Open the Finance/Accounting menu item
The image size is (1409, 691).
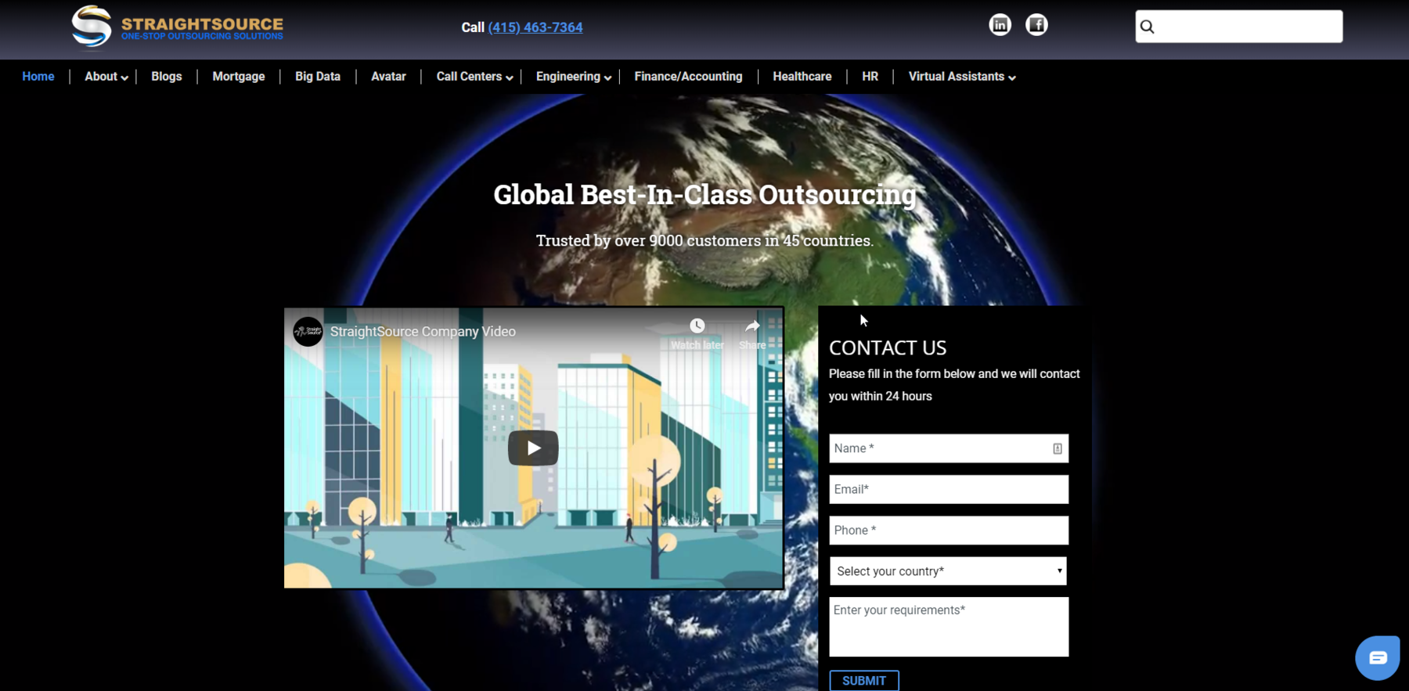(x=688, y=77)
